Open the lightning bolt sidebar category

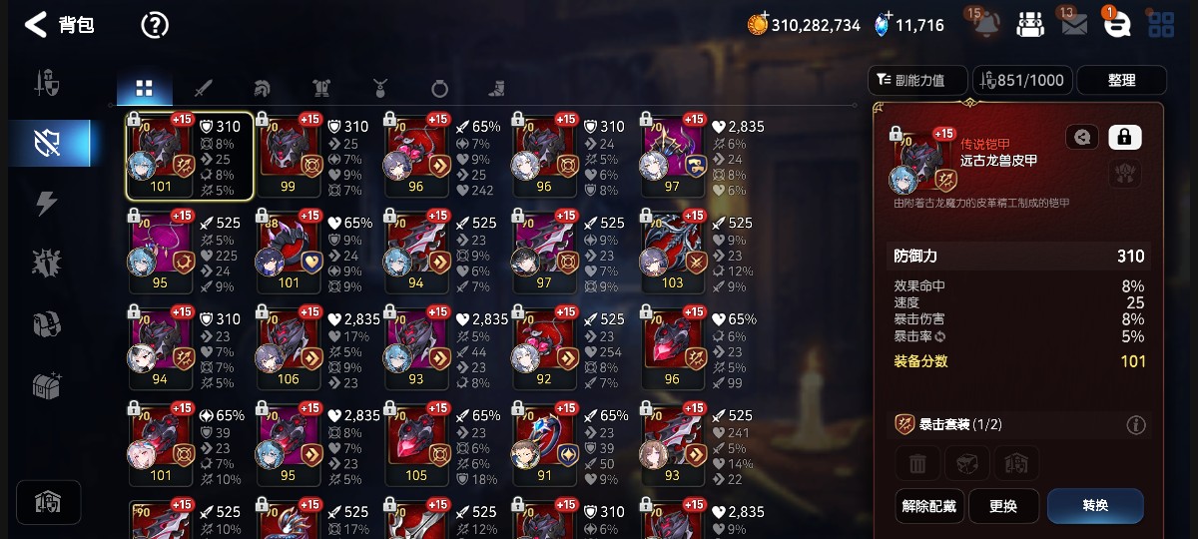point(47,204)
